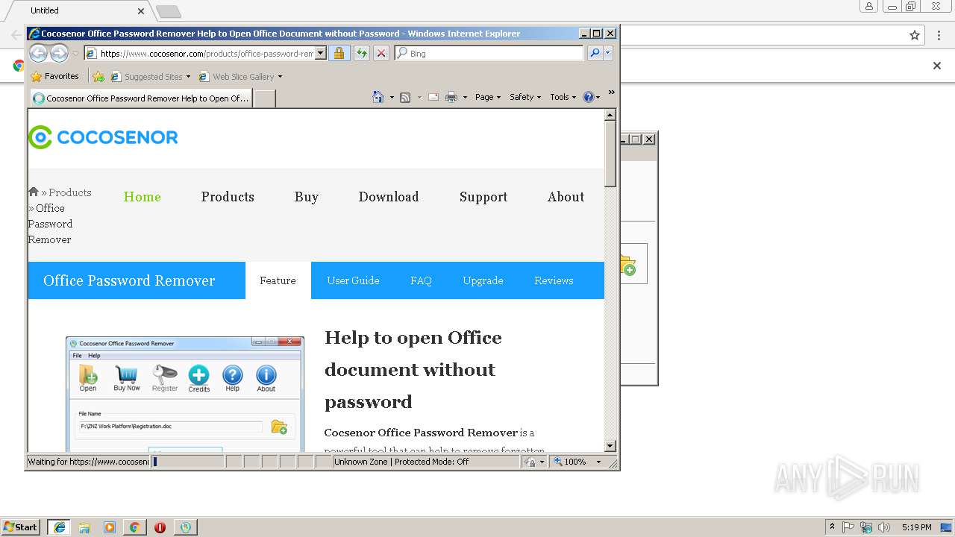Click the Cocosenor logo
This screenshot has height=537, width=955.
(x=103, y=137)
